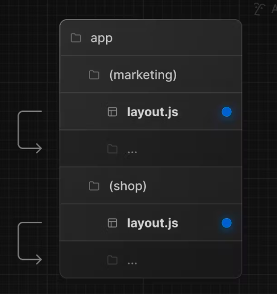Click the arrow pointing to shop subfolders
The height and width of the screenshot is (294, 277).
[30, 243]
